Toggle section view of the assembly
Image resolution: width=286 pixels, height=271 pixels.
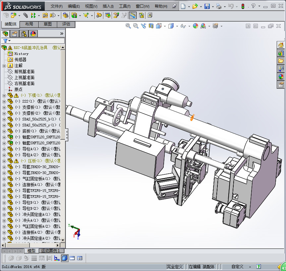coord(151,26)
